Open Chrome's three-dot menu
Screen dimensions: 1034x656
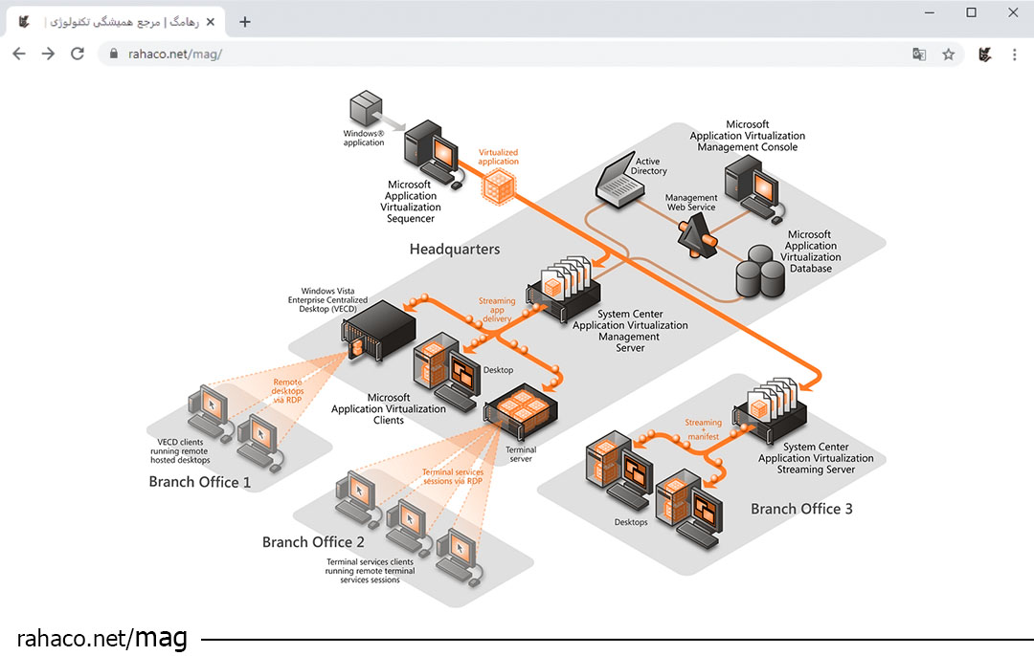tap(1015, 55)
